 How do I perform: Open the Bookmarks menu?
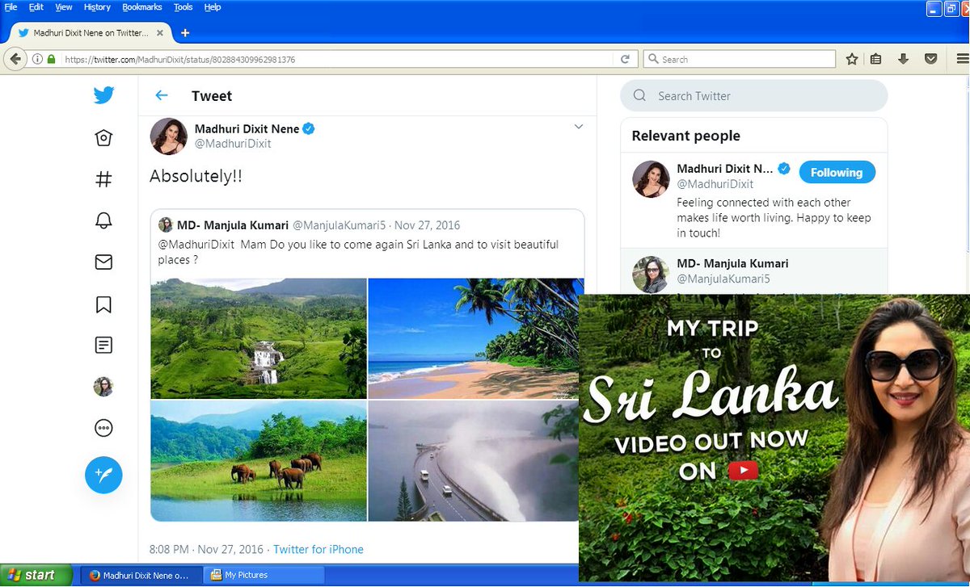click(x=142, y=6)
